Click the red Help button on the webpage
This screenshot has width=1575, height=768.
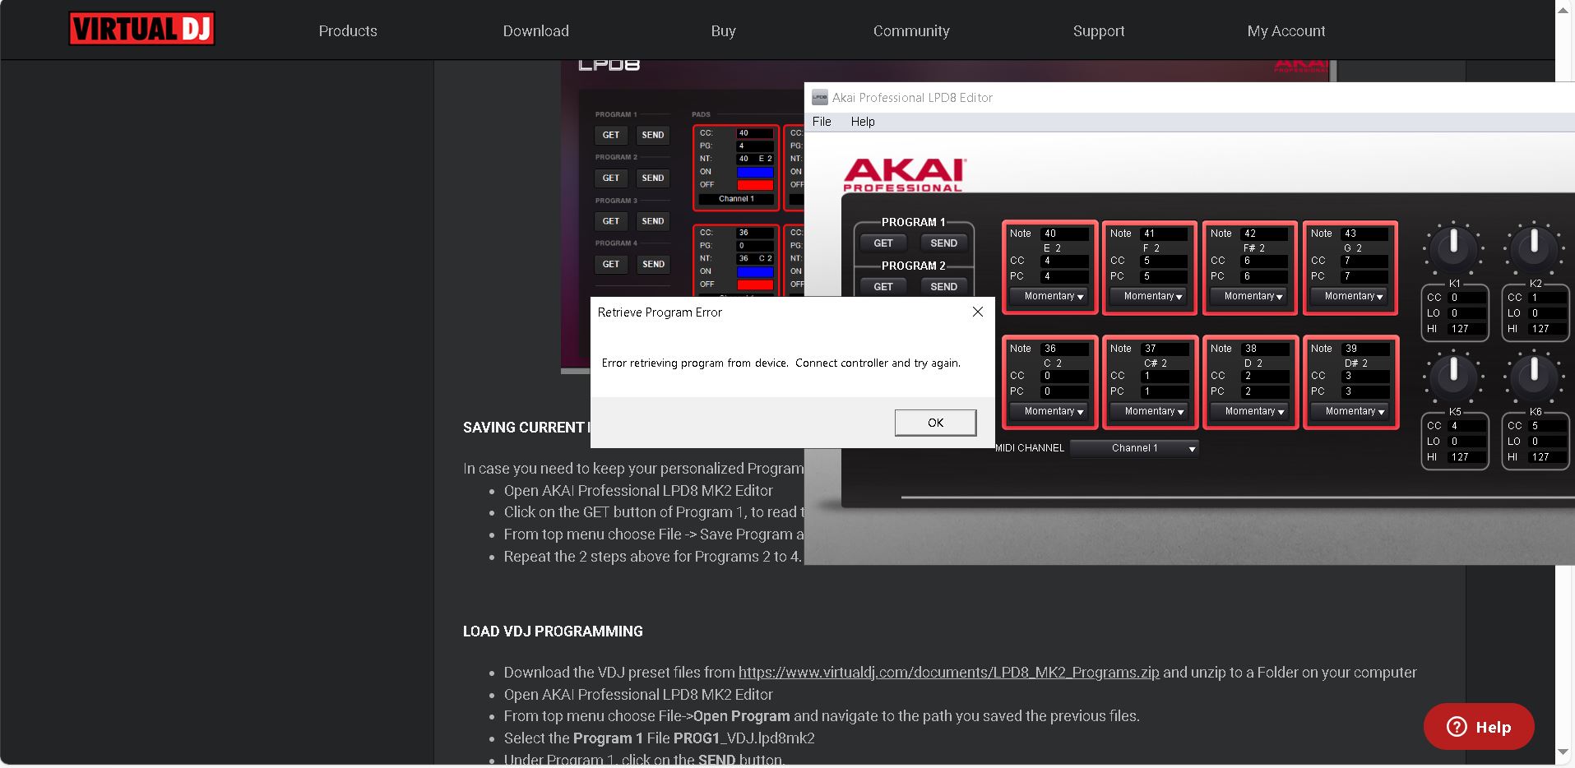[x=1479, y=727]
